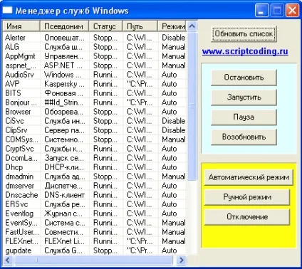Select the FLEXnet service row
The image size is (302, 269).
(95, 241)
